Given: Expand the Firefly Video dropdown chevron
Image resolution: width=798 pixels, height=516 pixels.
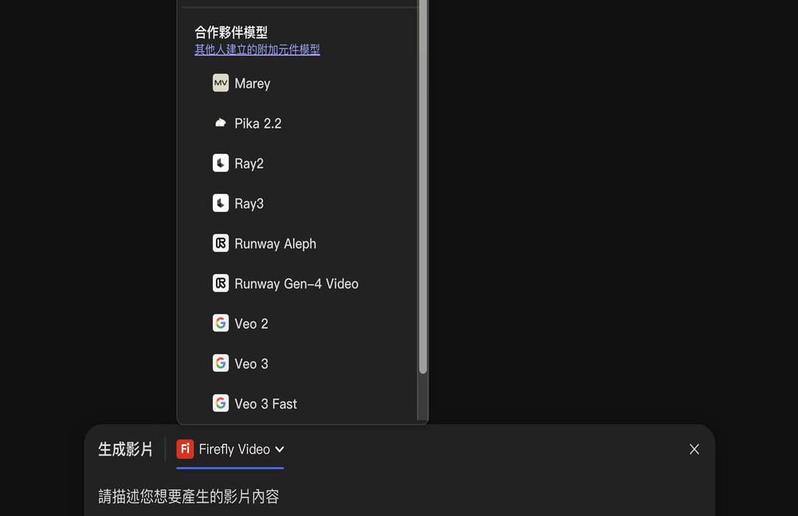Looking at the screenshot, I should pos(279,449).
